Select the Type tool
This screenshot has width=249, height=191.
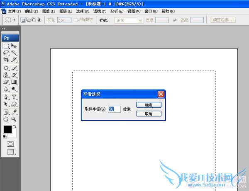pos(14,97)
